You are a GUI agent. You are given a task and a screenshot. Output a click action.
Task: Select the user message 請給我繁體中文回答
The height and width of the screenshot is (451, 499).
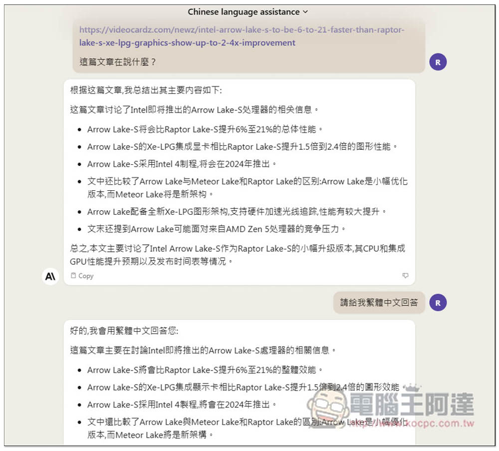[x=379, y=302]
